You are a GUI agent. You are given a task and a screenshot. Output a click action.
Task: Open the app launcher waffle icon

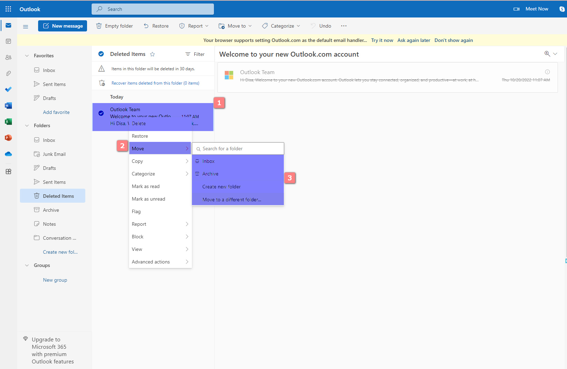click(8, 9)
